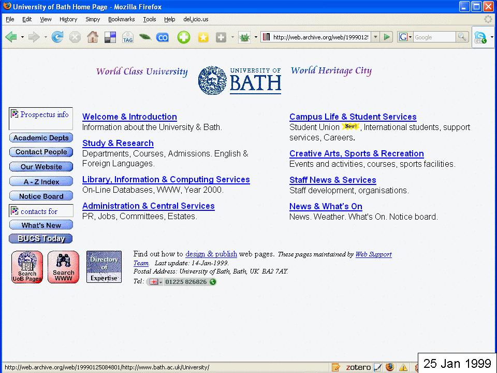Image resolution: width=497 pixels, height=373 pixels.
Task: Open the Forward button history dropdown
Action: tap(46, 37)
